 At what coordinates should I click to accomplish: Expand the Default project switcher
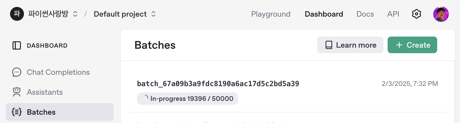point(153,14)
